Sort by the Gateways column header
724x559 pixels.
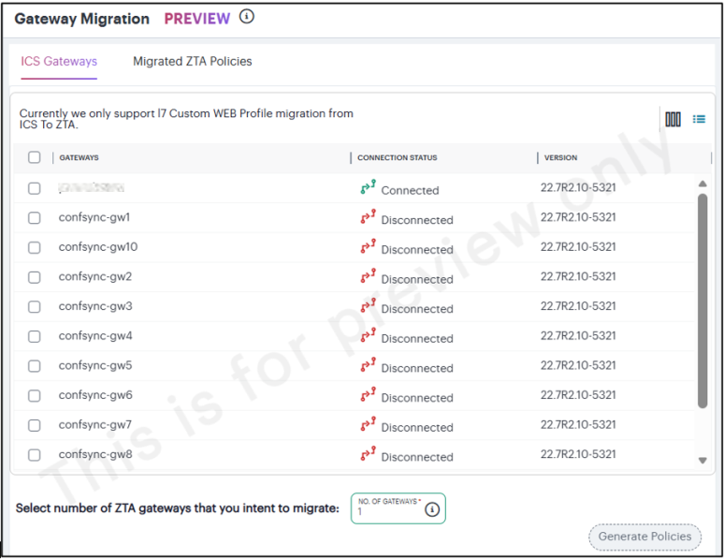[79, 157]
